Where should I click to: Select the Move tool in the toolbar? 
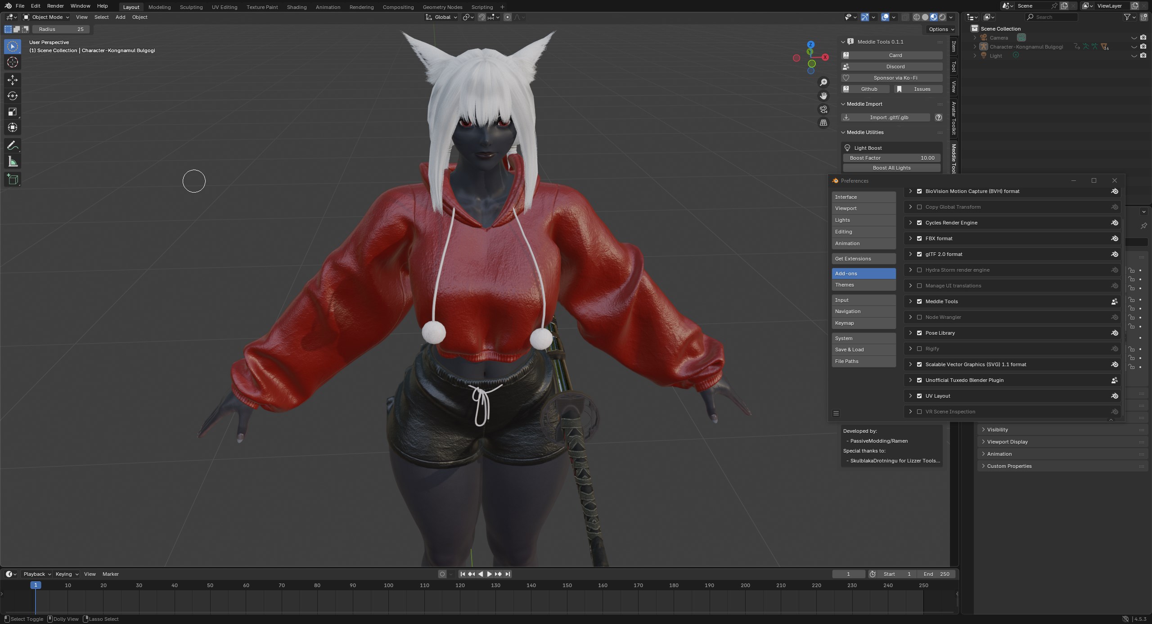click(13, 80)
